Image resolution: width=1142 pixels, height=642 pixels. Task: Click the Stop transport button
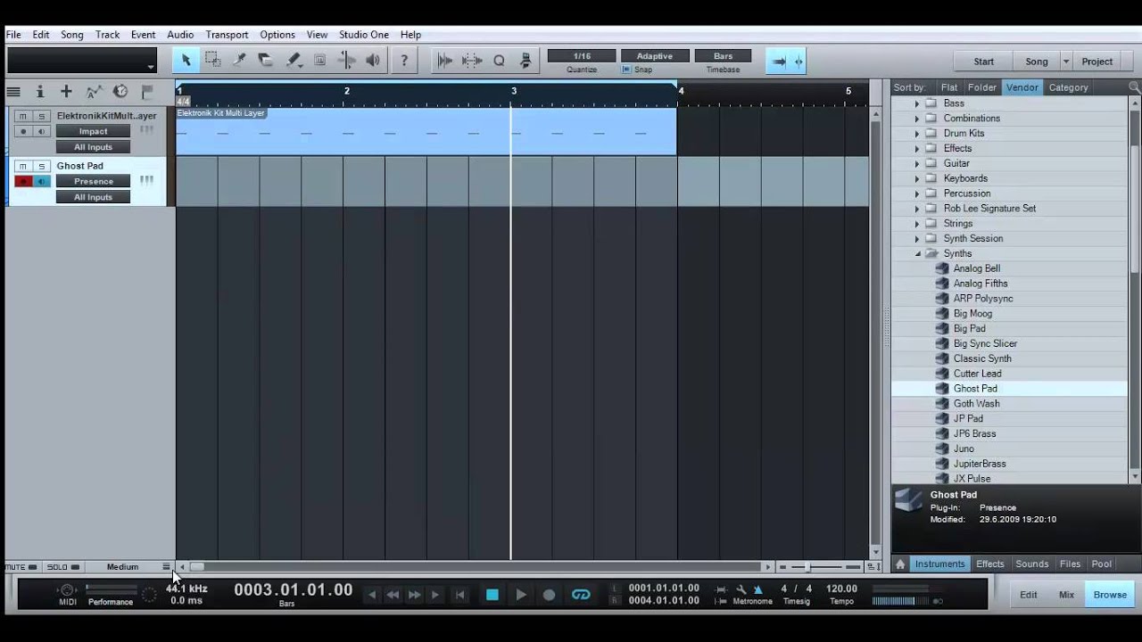coord(492,595)
